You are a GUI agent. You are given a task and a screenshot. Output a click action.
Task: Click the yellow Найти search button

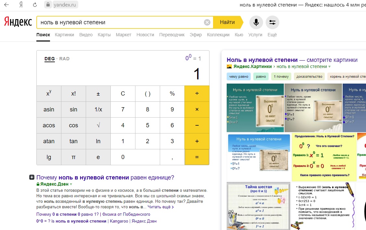tap(227, 22)
